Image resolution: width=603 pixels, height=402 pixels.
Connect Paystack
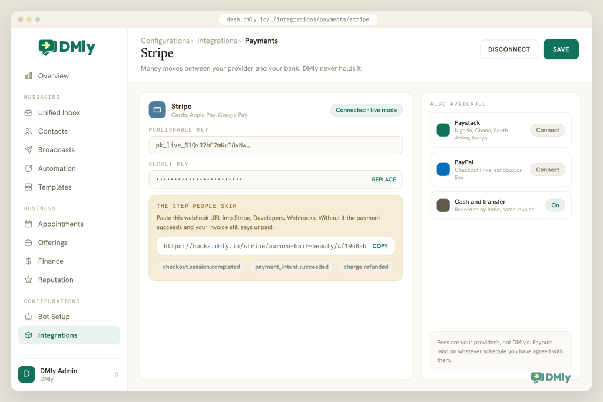click(547, 130)
